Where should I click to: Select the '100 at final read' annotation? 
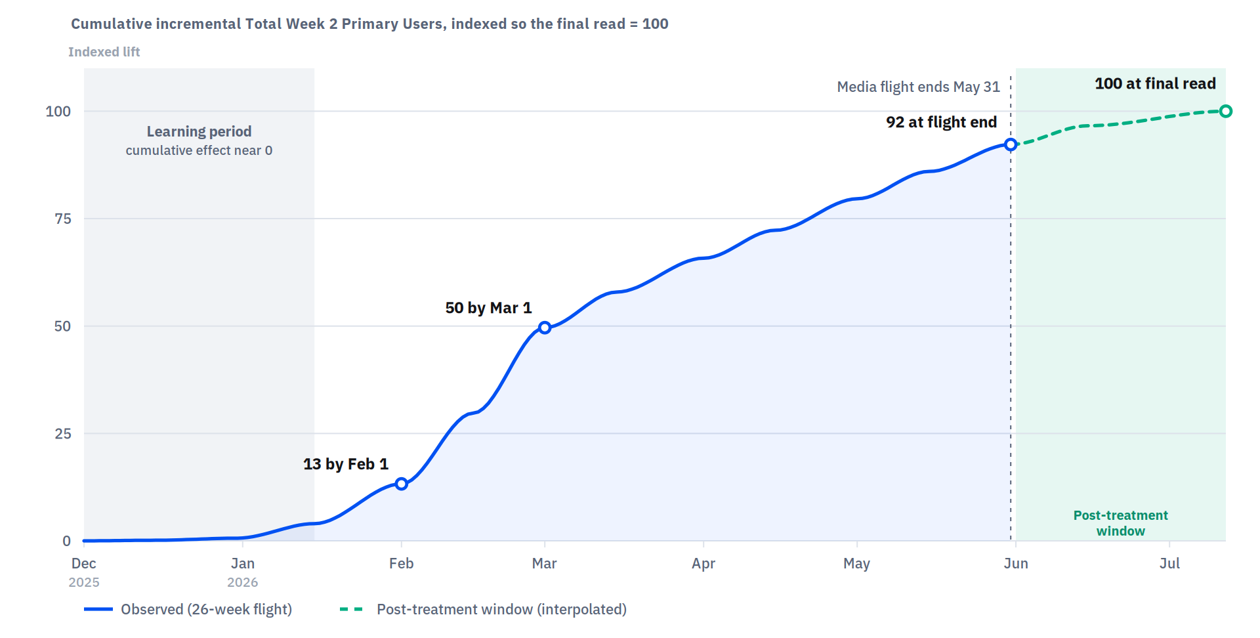click(1156, 83)
